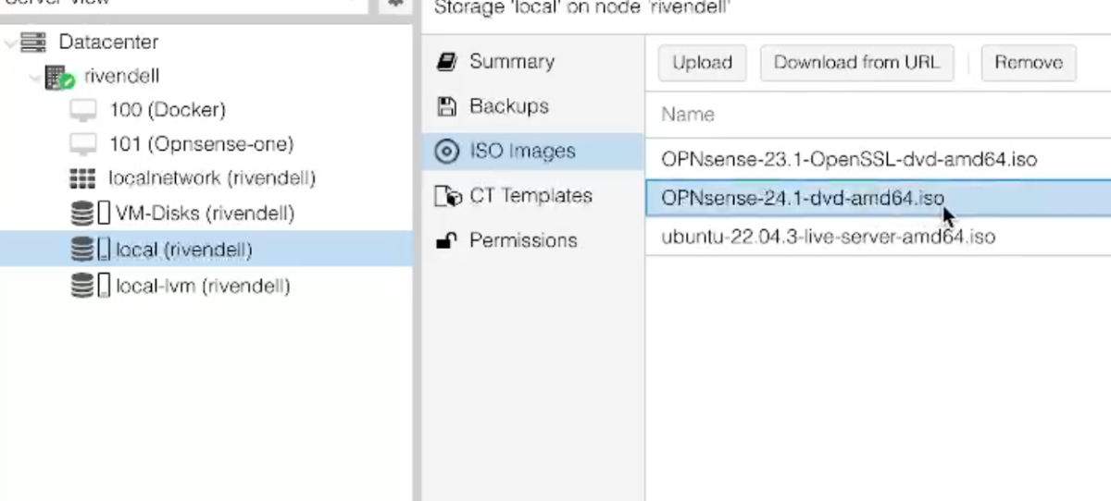1111x501 pixels.
Task: Collapse the rivendell node chevron
Action: [35, 78]
